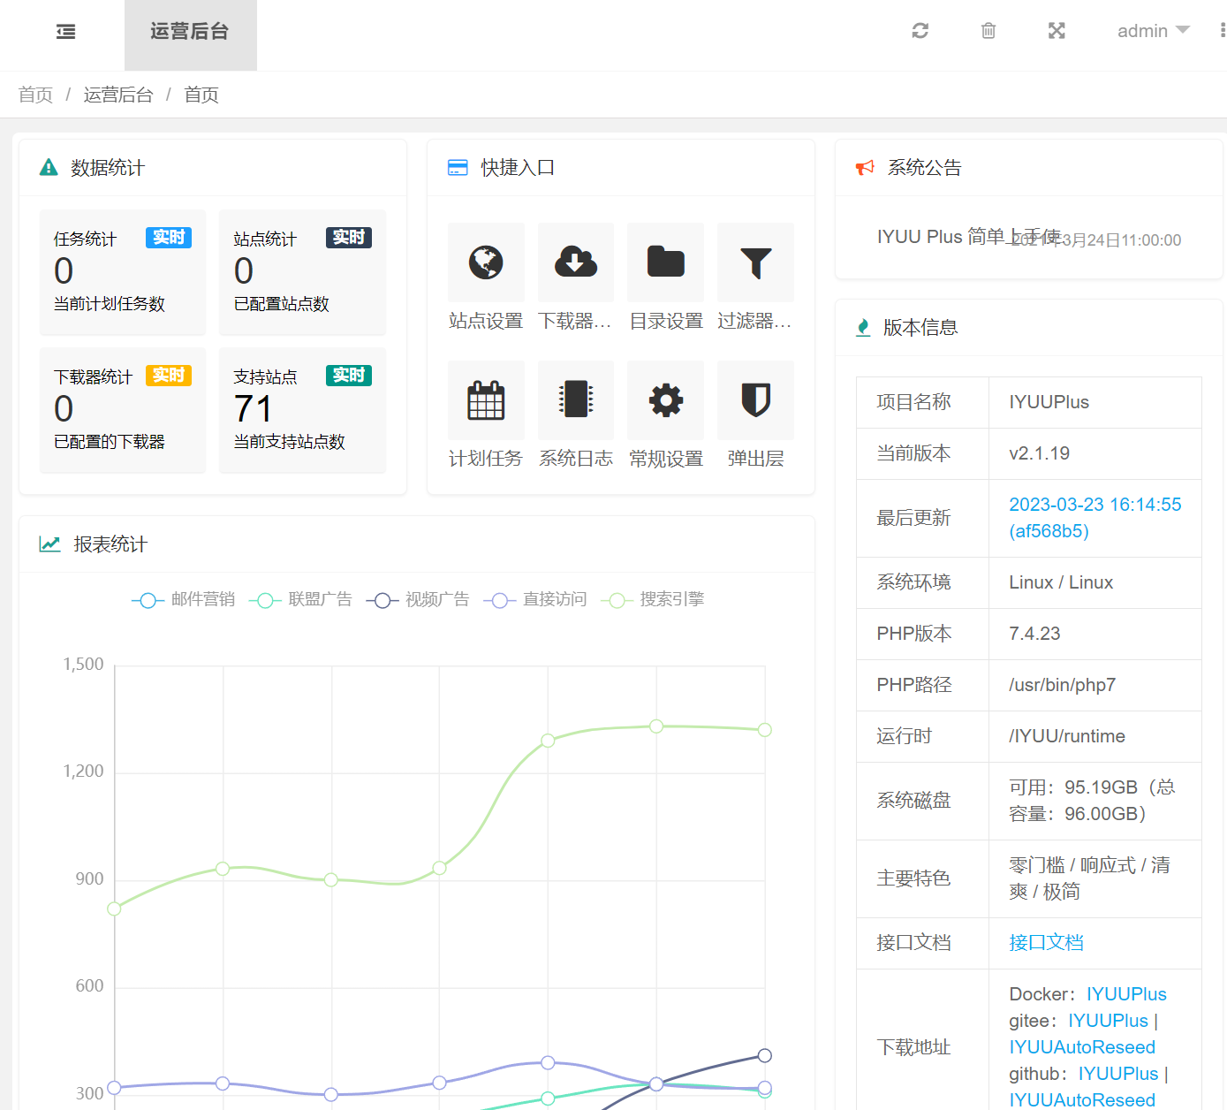
Task: Click the 系统磁盘 row label
Action: (913, 801)
